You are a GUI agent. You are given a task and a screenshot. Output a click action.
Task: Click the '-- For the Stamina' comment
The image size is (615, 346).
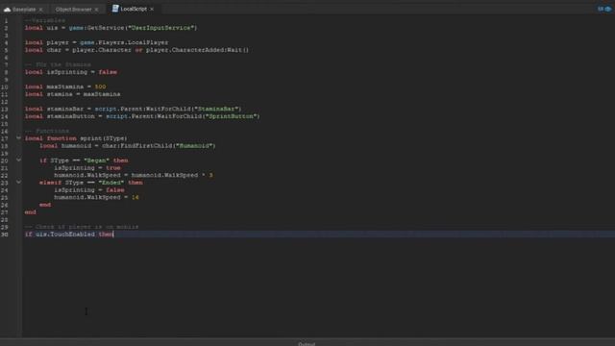click(58, 64)
